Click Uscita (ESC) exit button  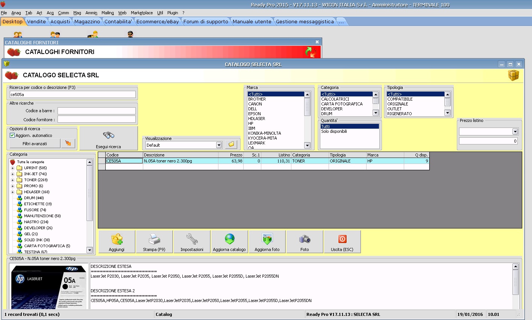tap(342, 242)
